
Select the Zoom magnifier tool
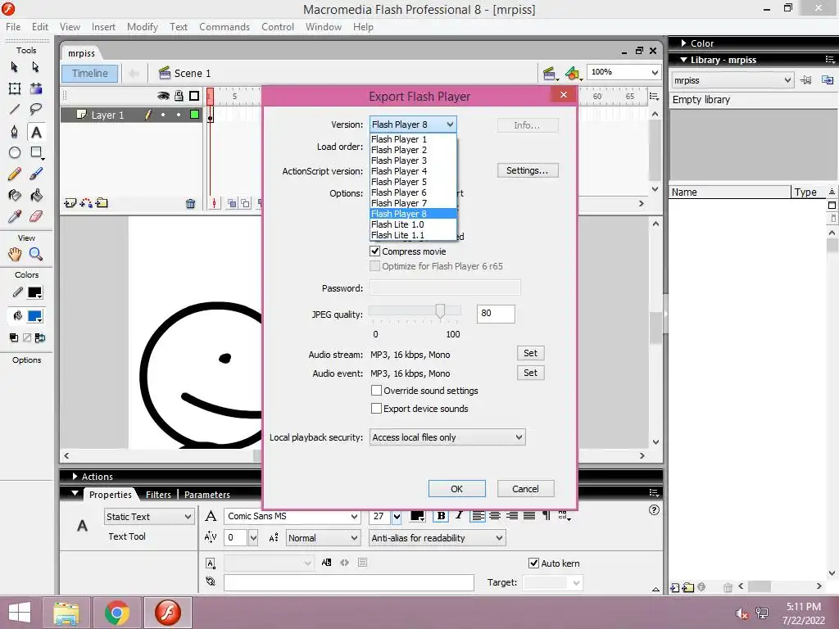click(36, 254)
